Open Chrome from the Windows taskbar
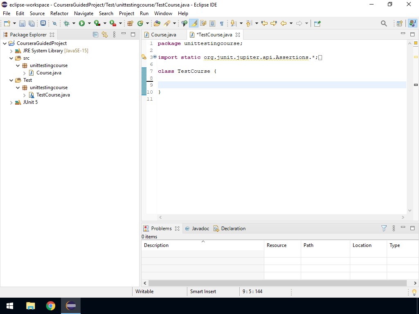Screen dimensions: 419x314 tap(51, 306)
